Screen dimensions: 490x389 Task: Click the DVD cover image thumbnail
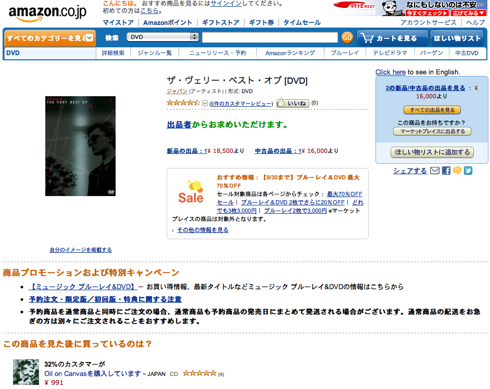pos(80,146)
